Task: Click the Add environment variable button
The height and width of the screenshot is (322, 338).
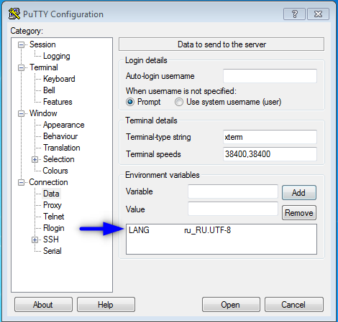Action: pos(299,193)
